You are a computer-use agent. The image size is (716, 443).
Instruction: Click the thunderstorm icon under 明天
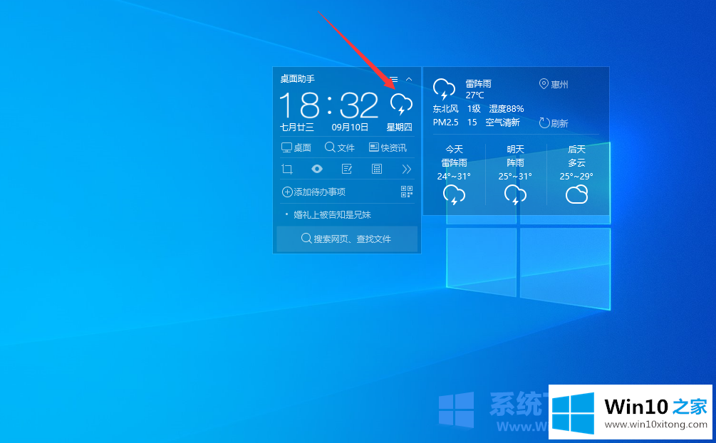coord(515,195)
